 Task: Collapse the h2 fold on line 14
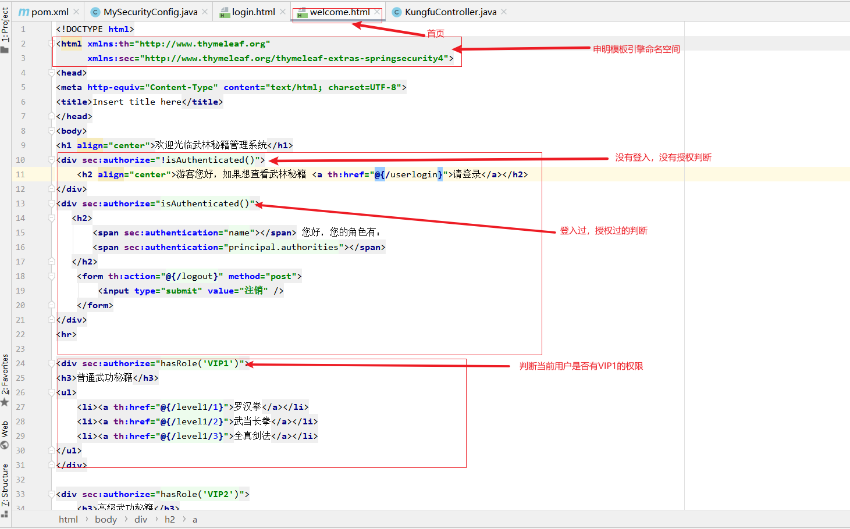pos(51,218)
